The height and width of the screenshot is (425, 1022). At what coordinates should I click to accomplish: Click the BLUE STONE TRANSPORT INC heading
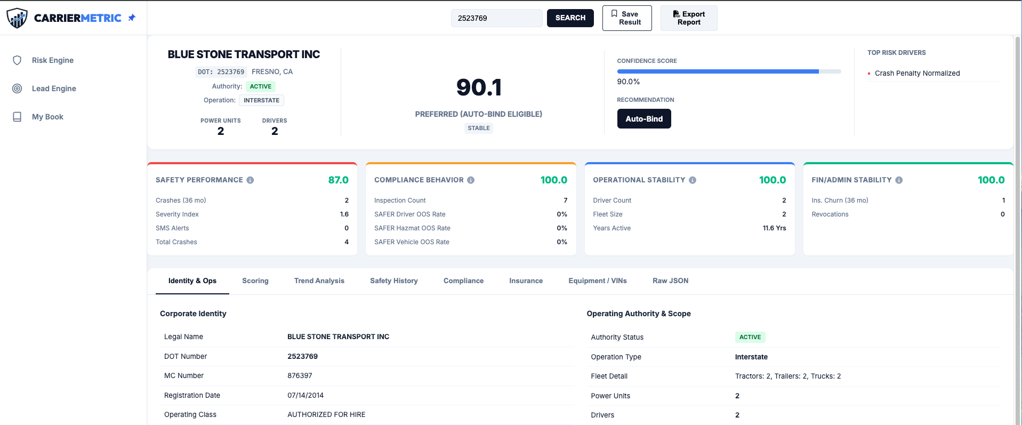[x=244, y=54]
